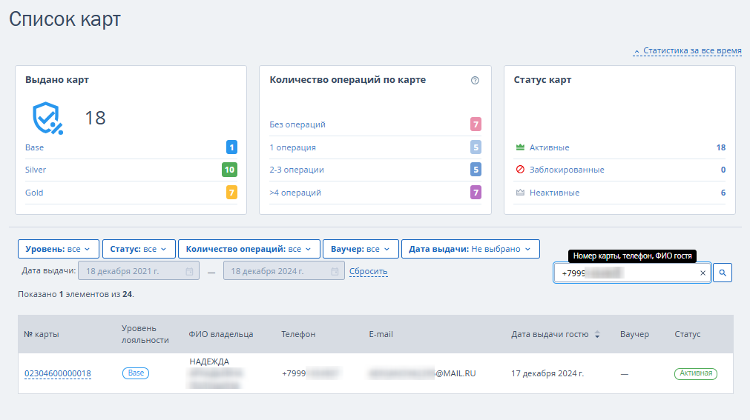The image size is (750, 420).
Task: Filter by Gold level link
Action: tap(34, 193)
